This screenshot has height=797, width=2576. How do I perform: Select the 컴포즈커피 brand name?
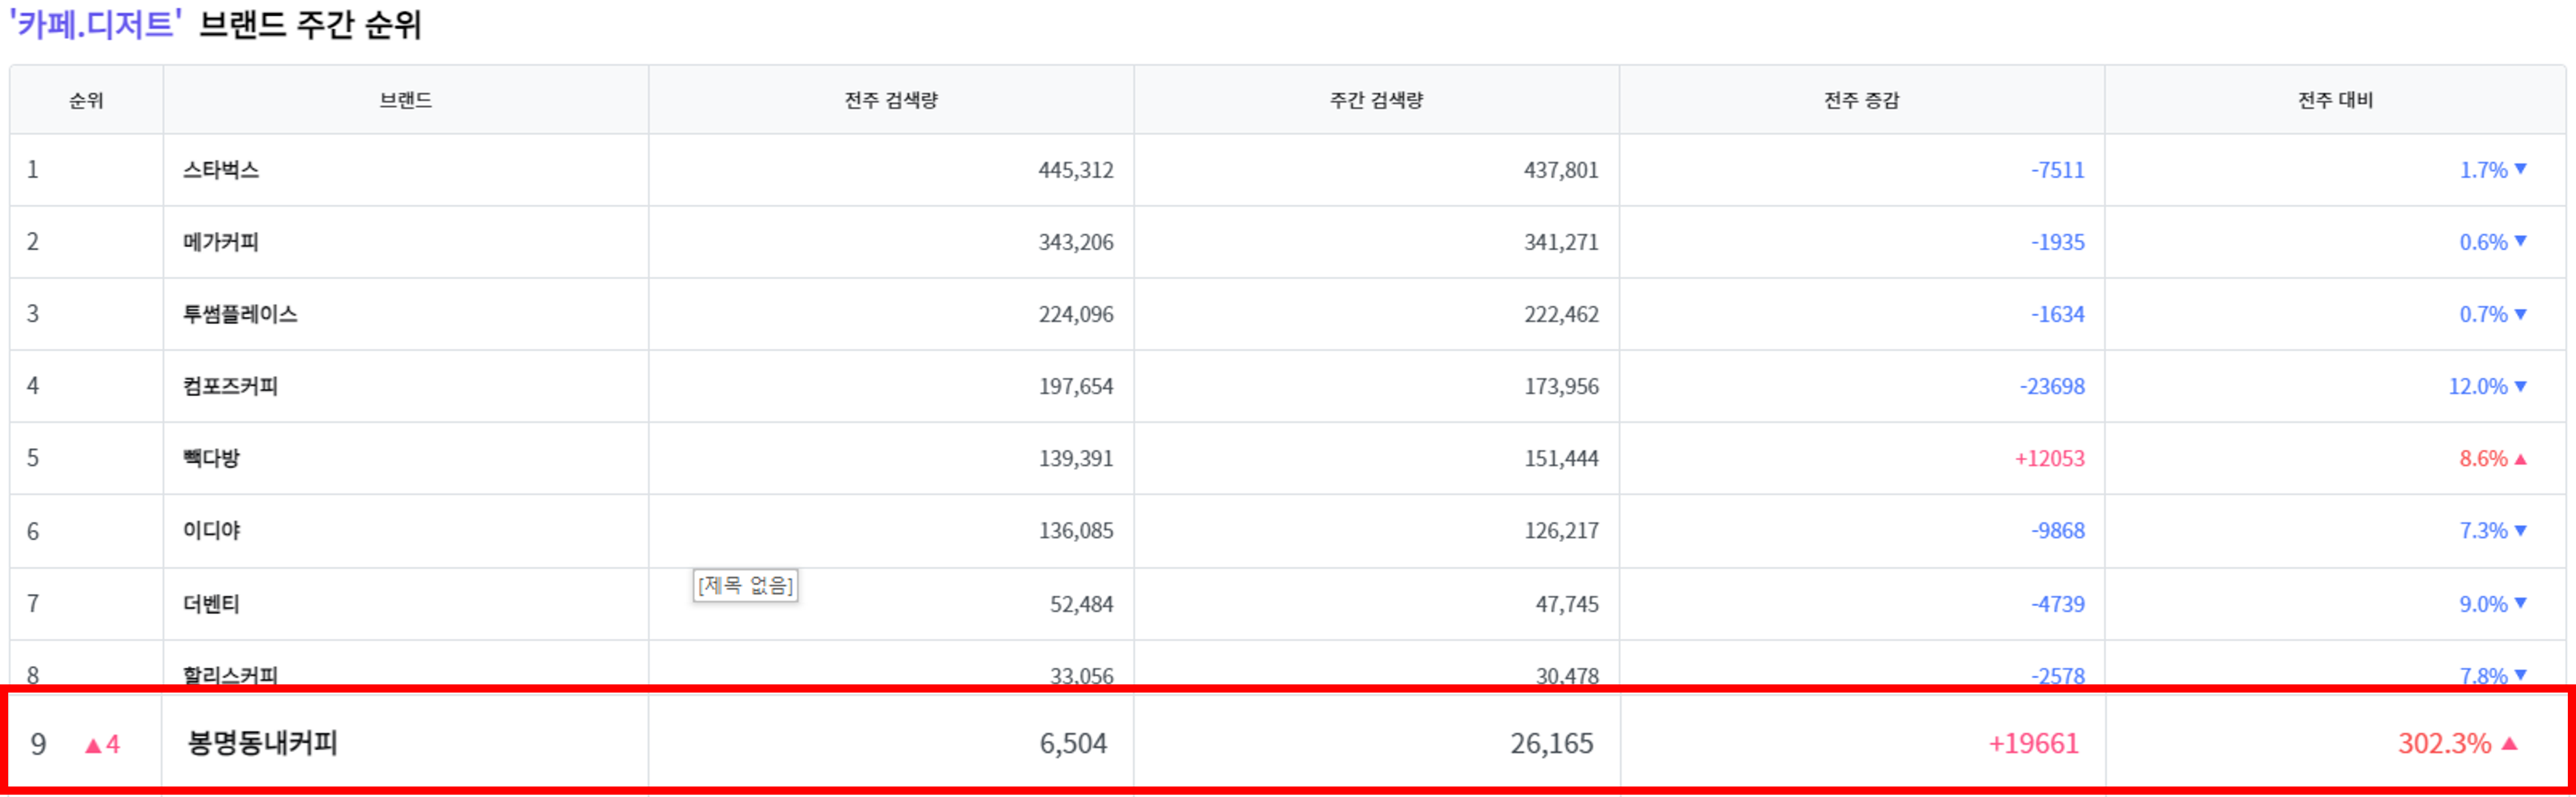(x=230, y=386)
